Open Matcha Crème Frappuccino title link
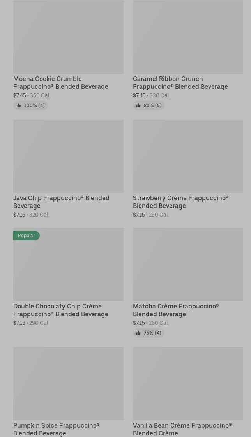This screenshot has width=251, height=437. coord(176,310)
